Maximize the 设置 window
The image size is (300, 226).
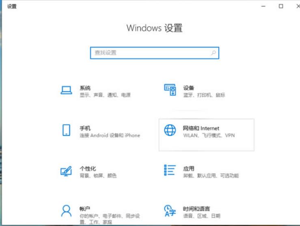[x=281, y=6]
